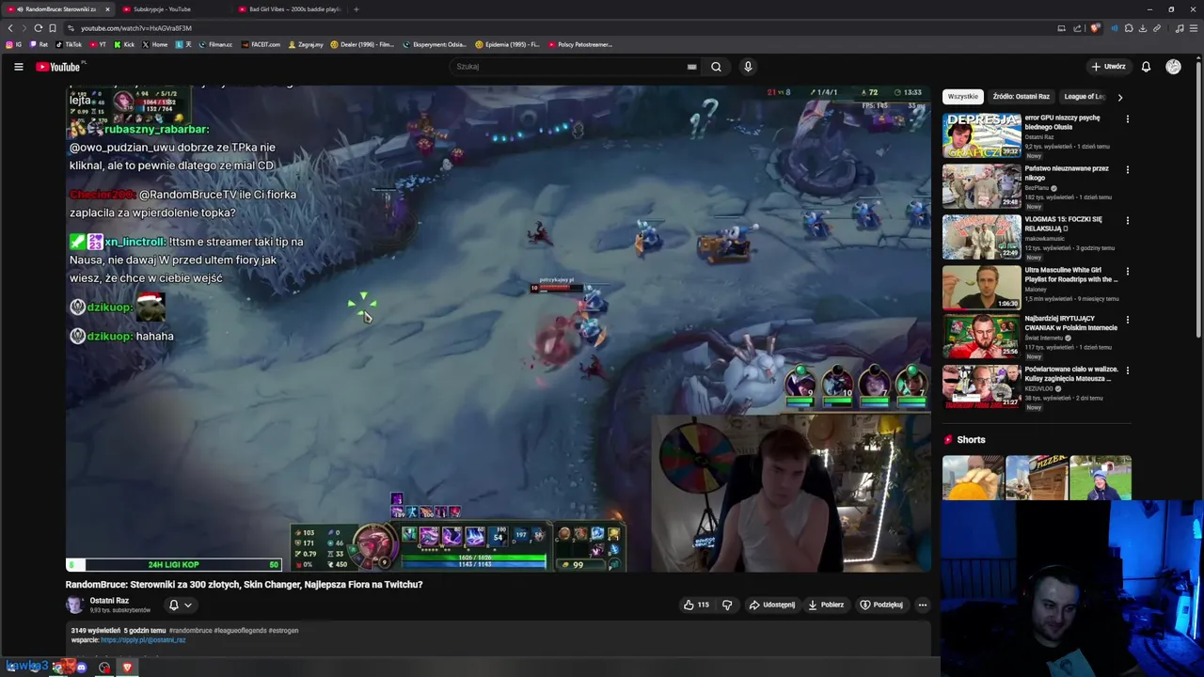
Task: Open Brave browser icon in taskbar
Action: click(127, 668)
